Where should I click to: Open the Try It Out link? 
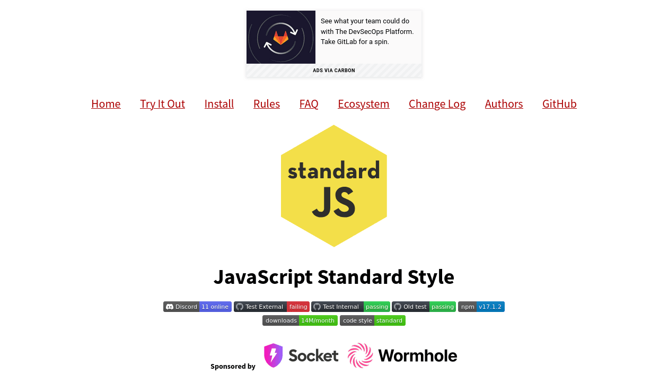(x=162, y=104)
